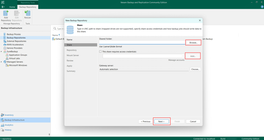Click the Managed Servers icon
Screen dimensions: 264x140
(5, 62)
